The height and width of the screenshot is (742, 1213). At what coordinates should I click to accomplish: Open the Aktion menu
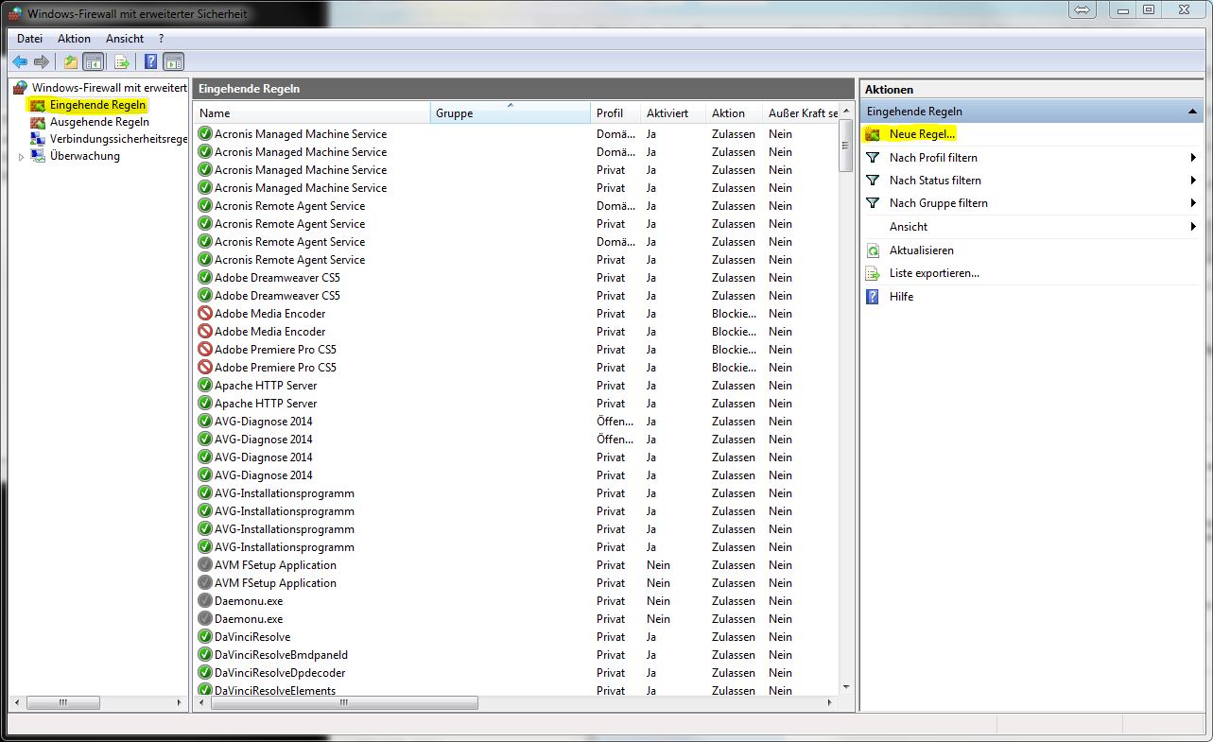coord(74,39)
